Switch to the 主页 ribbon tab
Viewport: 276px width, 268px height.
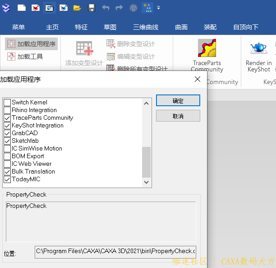tap(52, 27)
